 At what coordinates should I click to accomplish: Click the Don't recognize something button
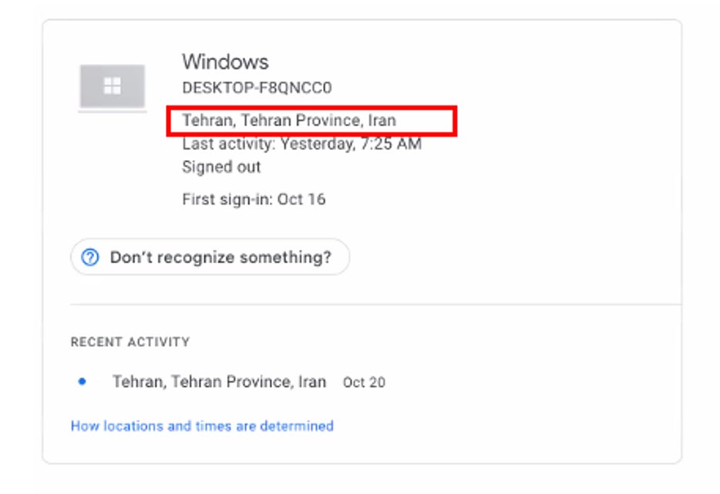(211, 257)
